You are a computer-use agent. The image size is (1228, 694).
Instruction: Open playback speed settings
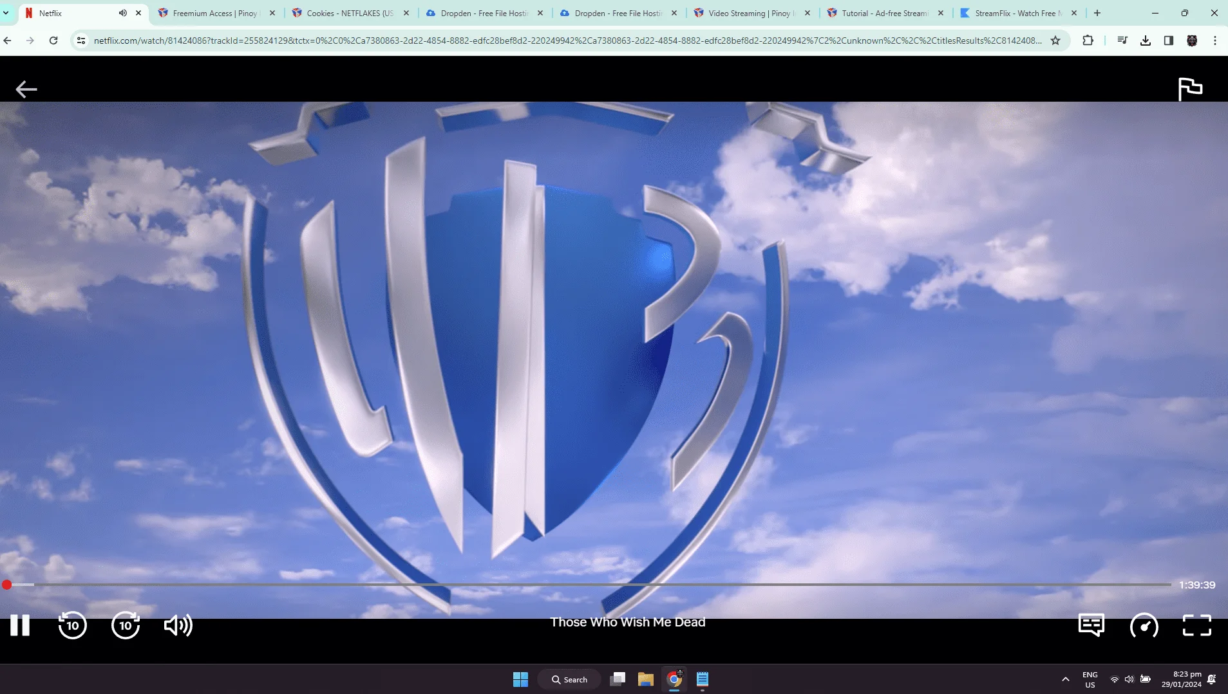pos(1144,625)
